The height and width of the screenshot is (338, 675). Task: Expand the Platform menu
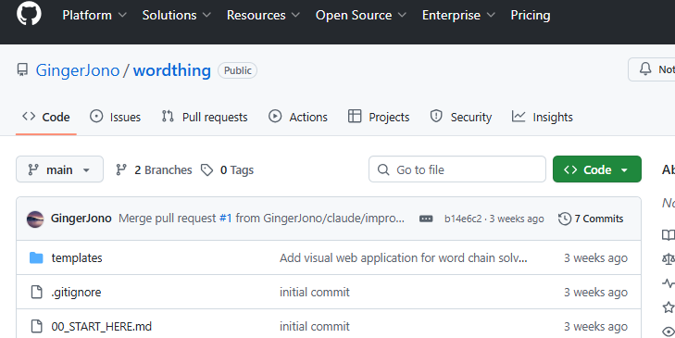click(94, 15)
